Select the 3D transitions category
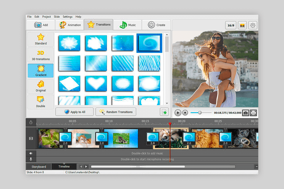Viewport: 284px width, 189px height. click(x=41, y=55)
